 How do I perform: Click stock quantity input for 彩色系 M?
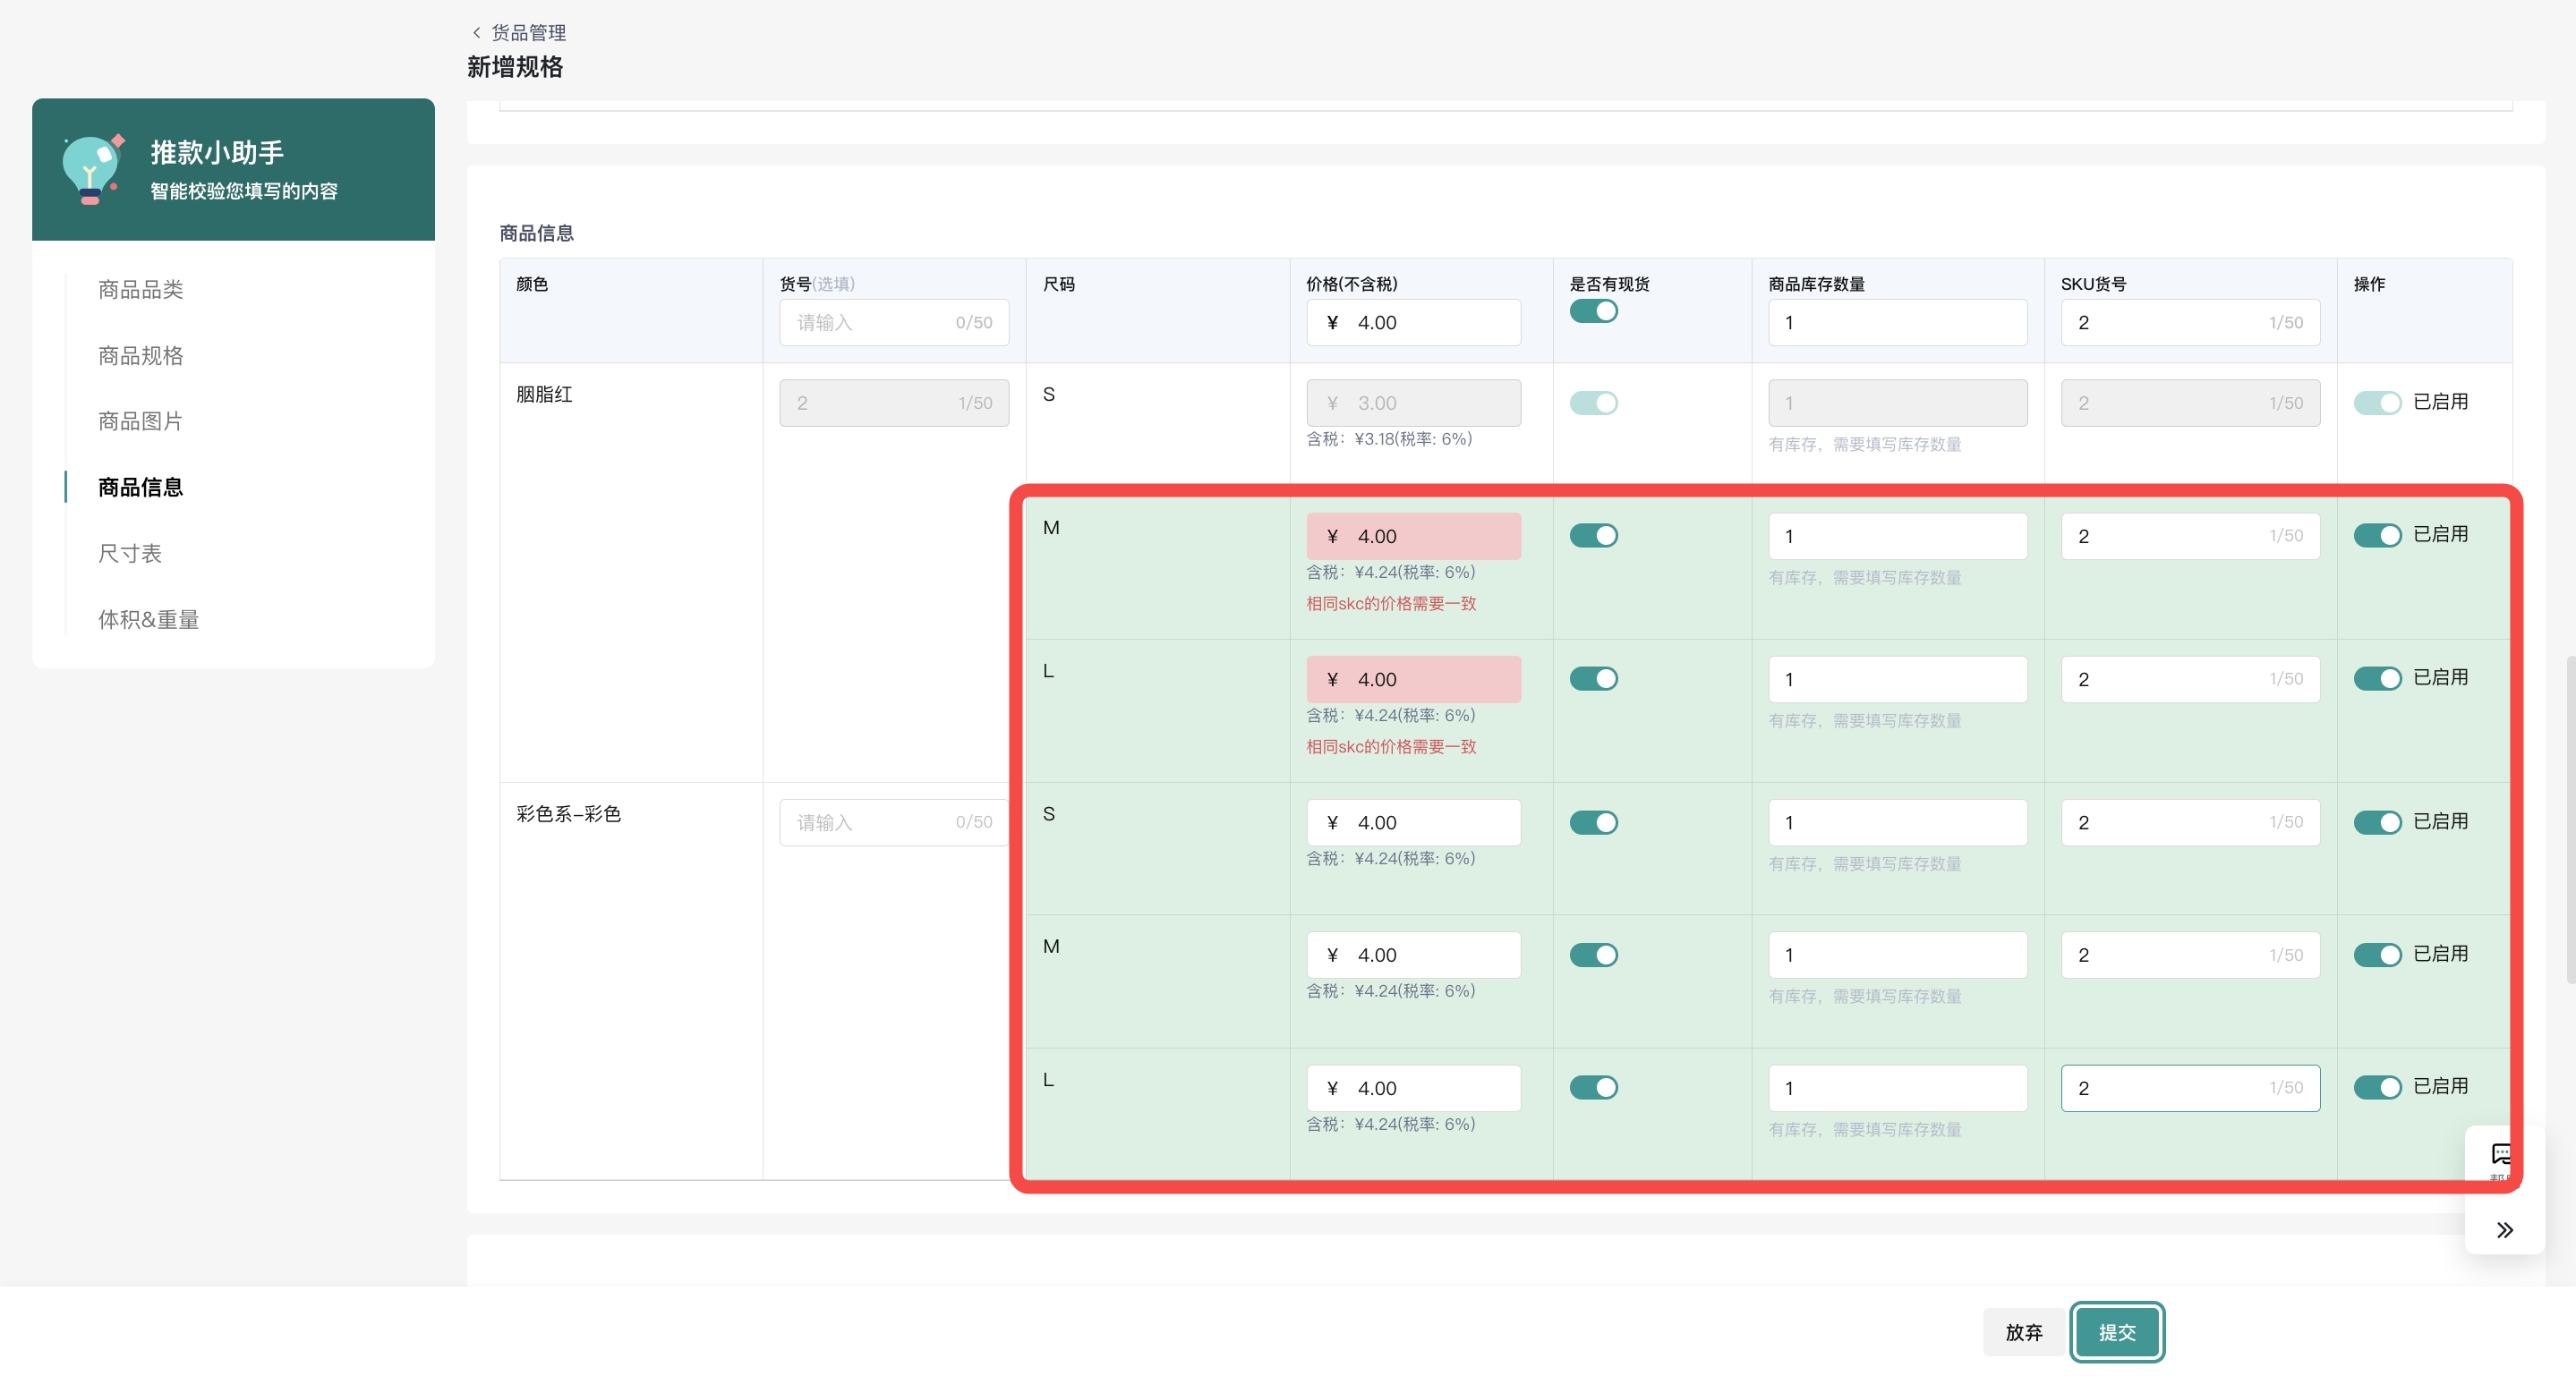click(1897, 956)
